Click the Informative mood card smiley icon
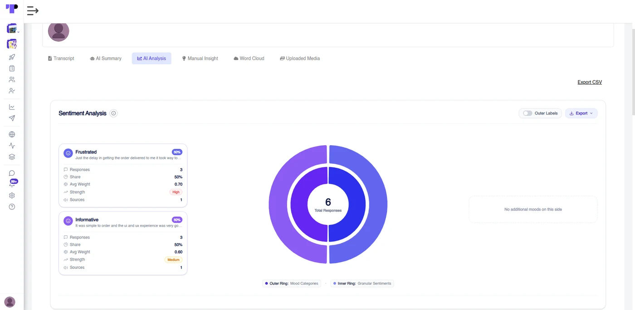Viewport: 635px width, 310px height. click(68, 221)
